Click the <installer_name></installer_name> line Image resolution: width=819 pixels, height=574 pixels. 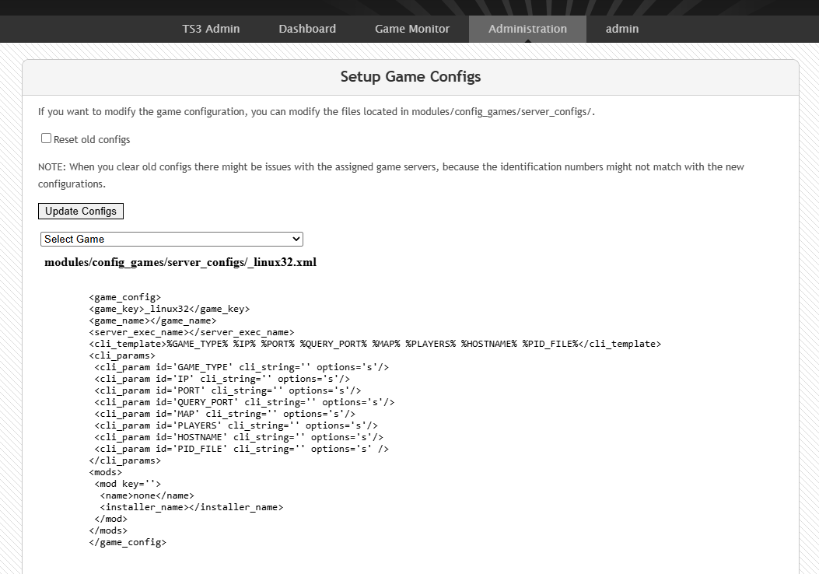(x=191, y=507)
